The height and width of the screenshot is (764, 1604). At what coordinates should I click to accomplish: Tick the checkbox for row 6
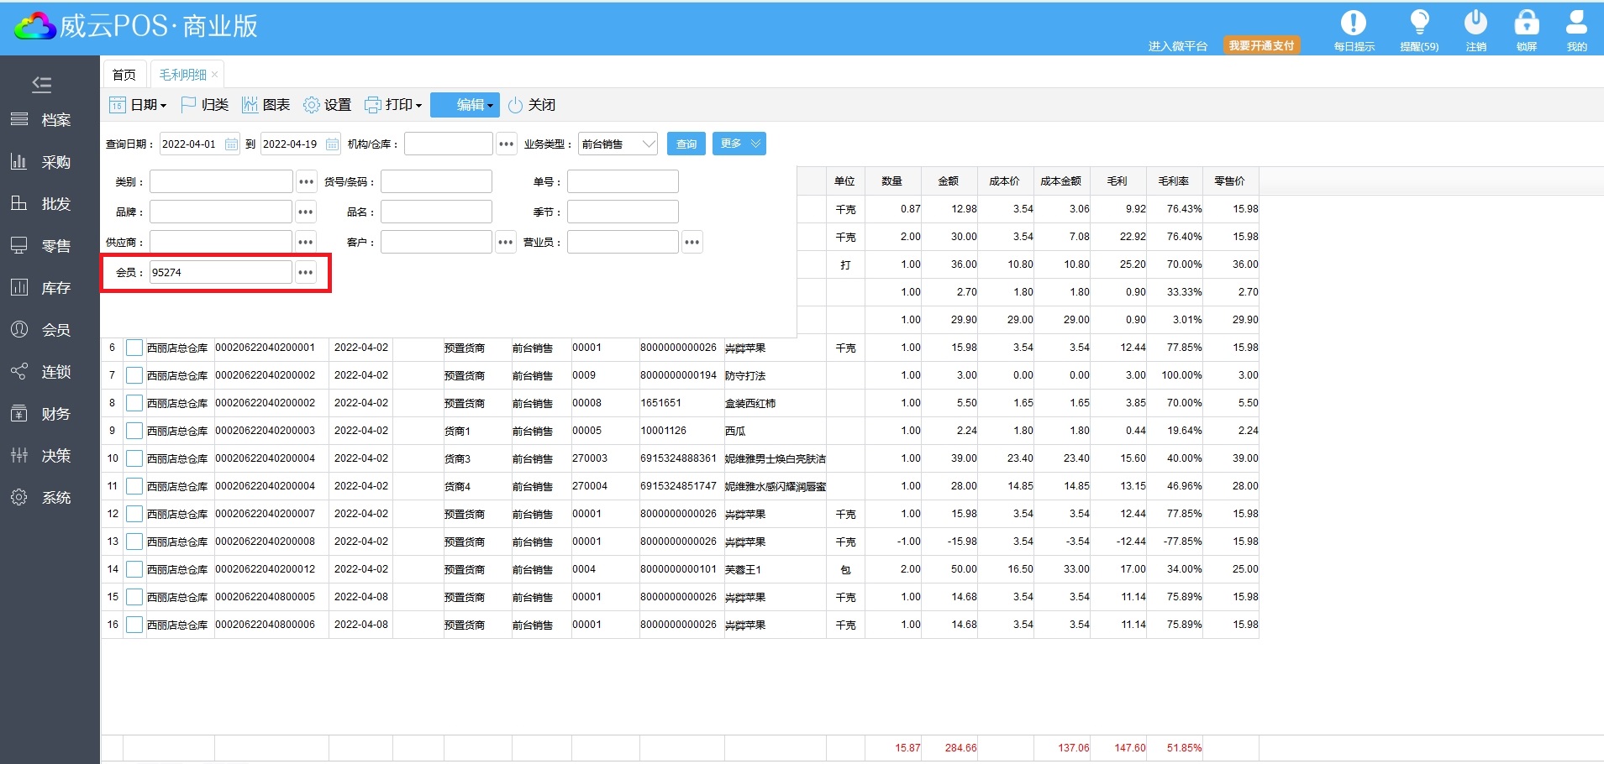[x=134, y=348]
